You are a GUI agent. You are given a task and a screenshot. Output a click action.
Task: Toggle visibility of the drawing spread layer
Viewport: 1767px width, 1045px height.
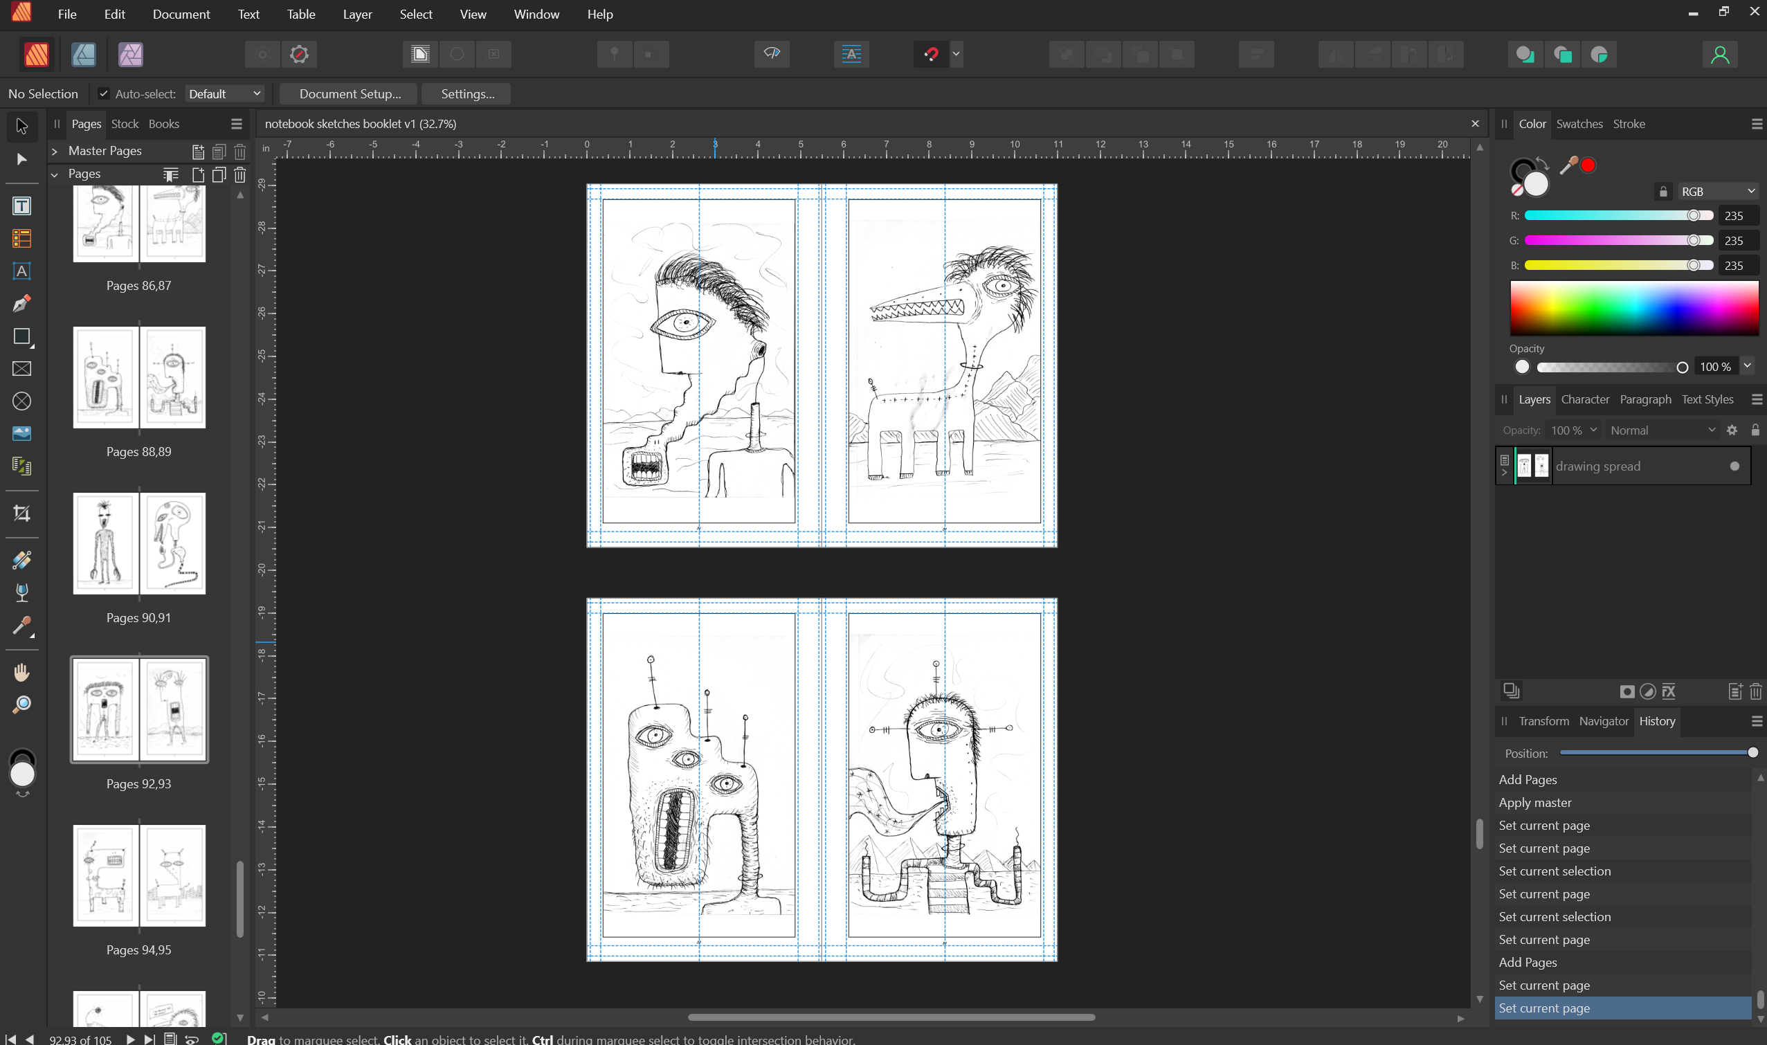pyautogui.click(x=1734, y=466)
